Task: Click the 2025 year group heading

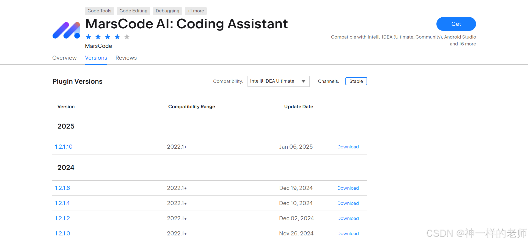Action: click(x=66, y=126)
